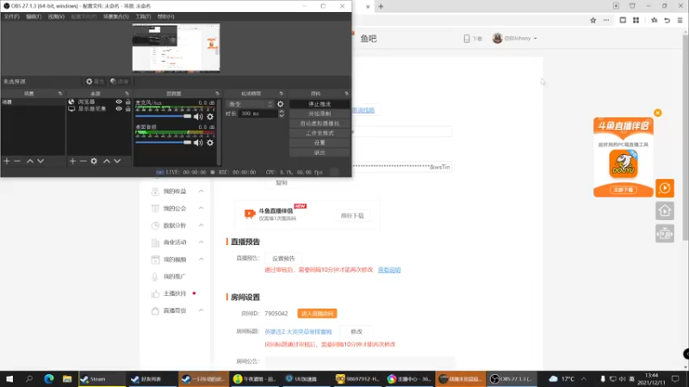Remove the selected scene with minus icon
Viewport: 689px width, 387px height.
(x=17, y=161)
